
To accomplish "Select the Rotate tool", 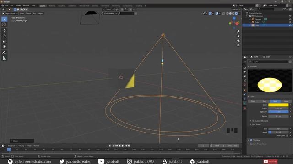I will point(4,36).
